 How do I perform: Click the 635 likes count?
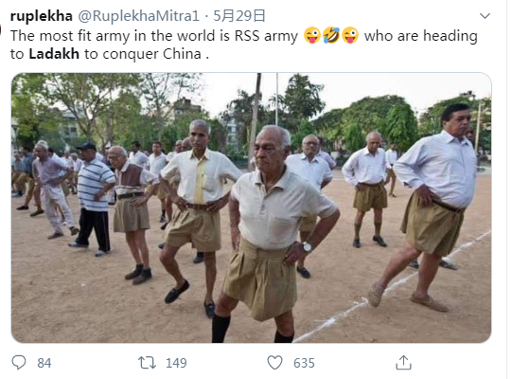click(304, 363)
